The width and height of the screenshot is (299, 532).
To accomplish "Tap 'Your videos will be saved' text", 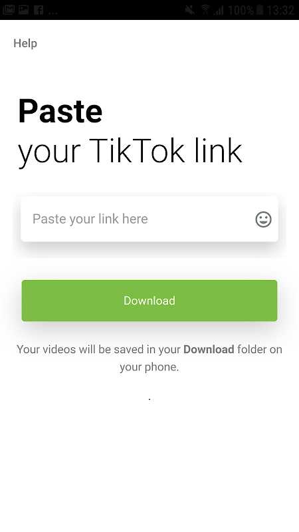I will pyautogui.click(x=80, y=350).
